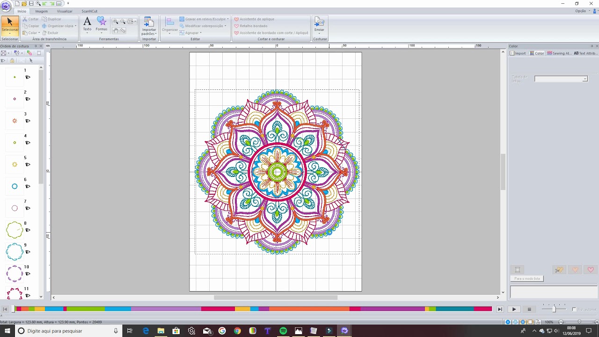Expand the Gravar em relevo/Esculpir dropdown
The width and height of the screenshot is (599, 337).
tap(228, 19)
